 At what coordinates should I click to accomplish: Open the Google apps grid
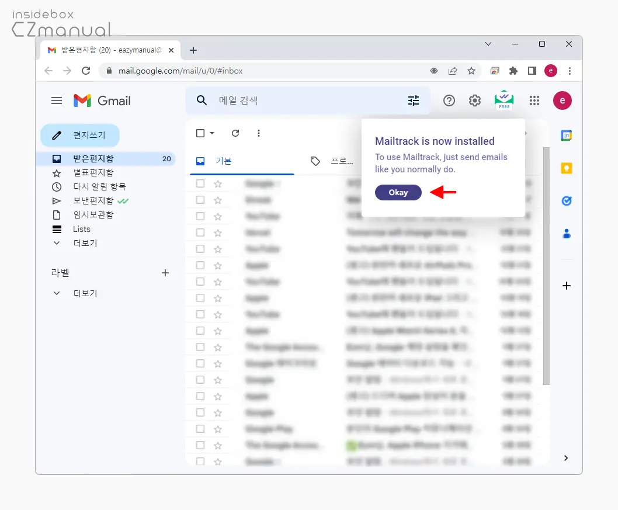point(534,100)
